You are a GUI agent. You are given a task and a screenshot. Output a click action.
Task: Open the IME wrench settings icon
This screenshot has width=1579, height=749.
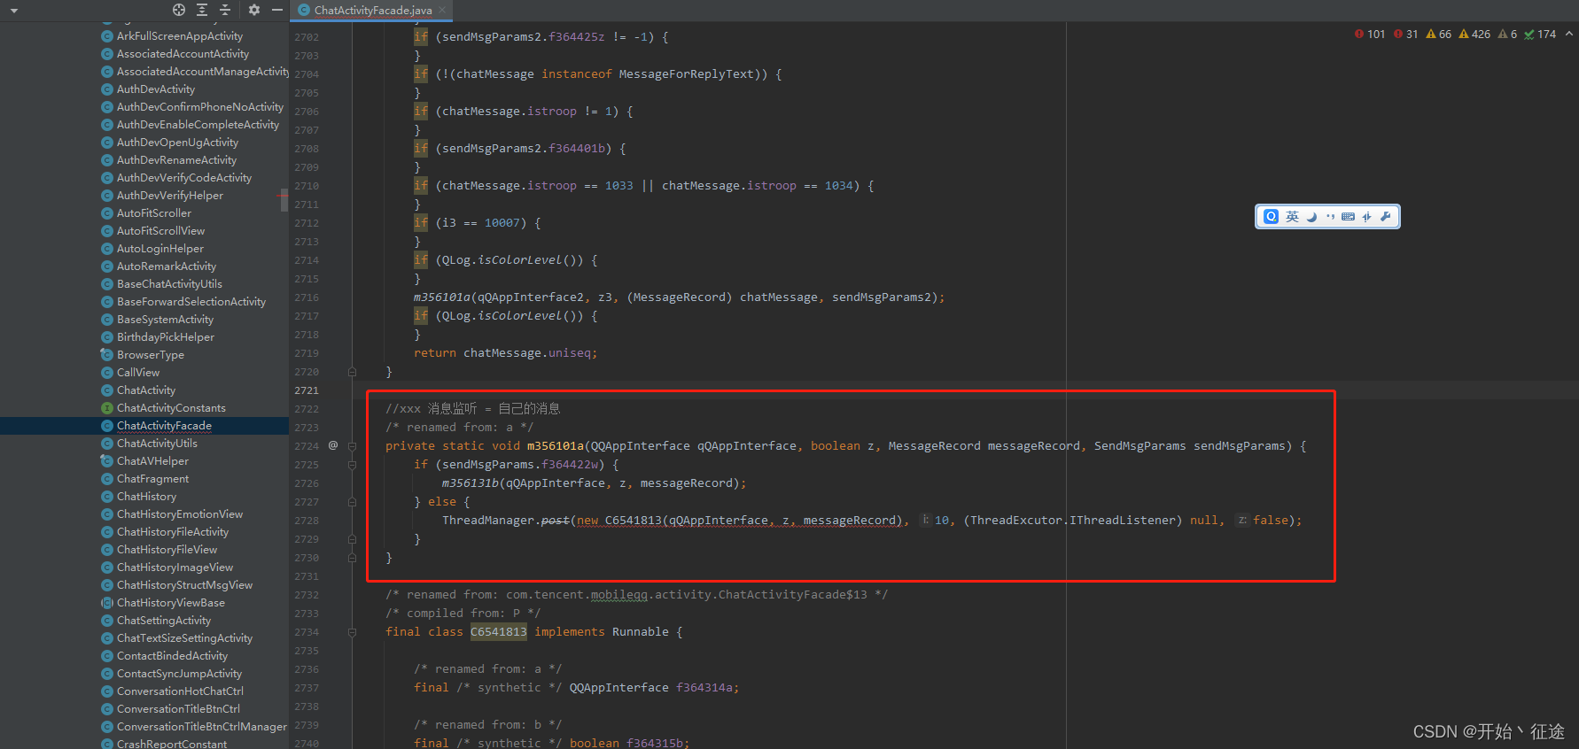click(x=1386, y=217)
